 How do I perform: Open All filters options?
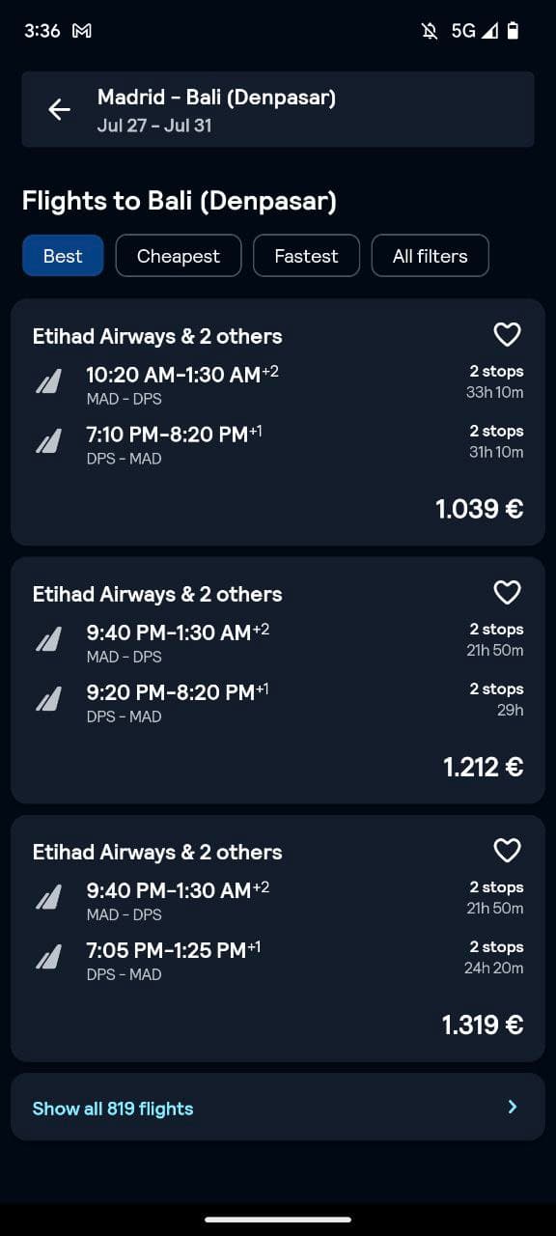(x=430, y=256)
